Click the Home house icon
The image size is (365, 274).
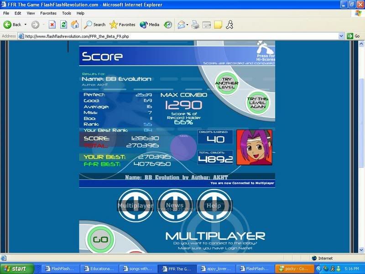coord(75,25)
